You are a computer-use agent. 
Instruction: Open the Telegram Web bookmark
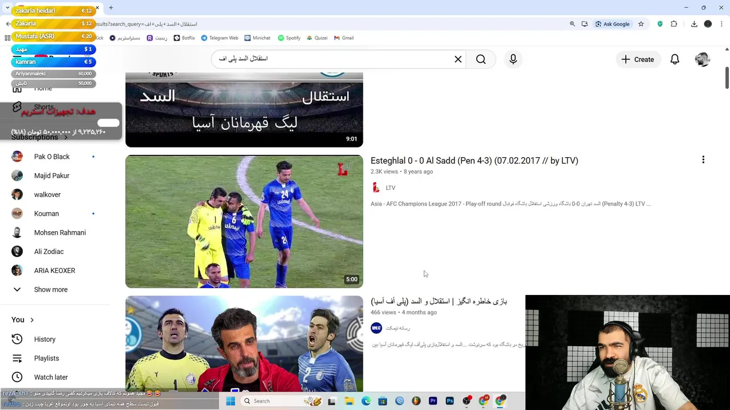click(x=220, y=38)
